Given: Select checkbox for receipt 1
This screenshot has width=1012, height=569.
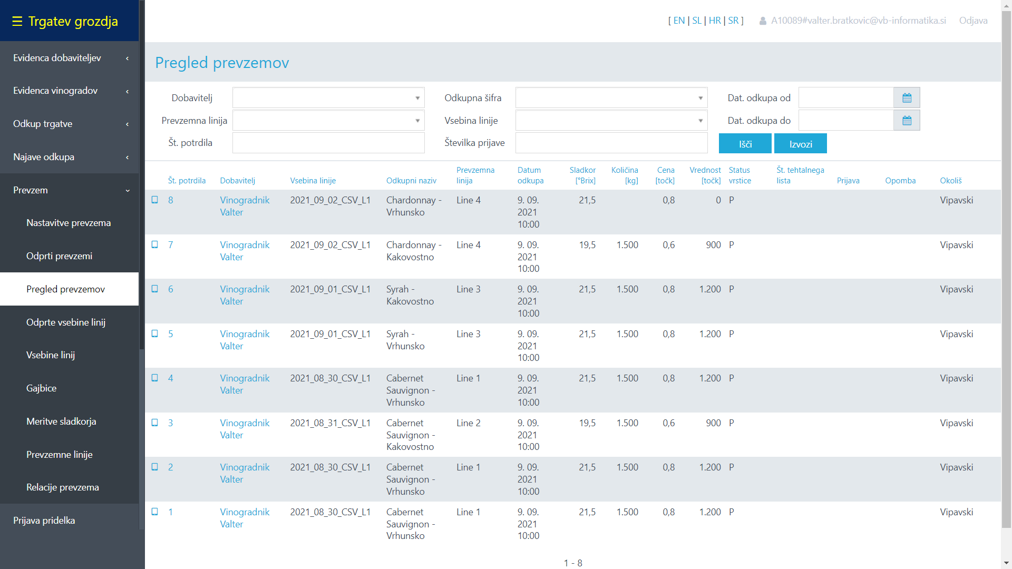Looking at the screenshot, I should [x=155, y=512].
